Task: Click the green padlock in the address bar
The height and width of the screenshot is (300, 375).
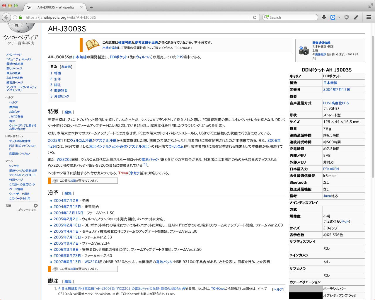Action: pyautogui.click(x=20, y=17)
